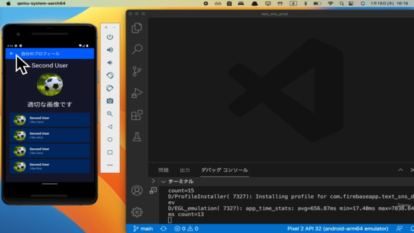Image resolution: width=414 pixels, height=233 pixels.
Task: Open the Manage gear menu
Action: 136,212
